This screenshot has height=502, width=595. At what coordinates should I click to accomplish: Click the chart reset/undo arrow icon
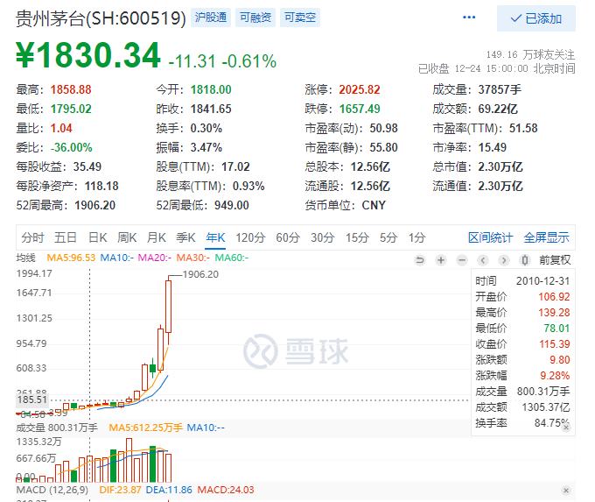420,260
